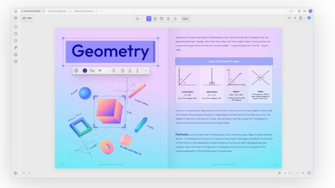Image resolution: width=335 pixels, height=188 pixels.
Task: Click the undo arrow icon
Action: [x=289, y=18]
